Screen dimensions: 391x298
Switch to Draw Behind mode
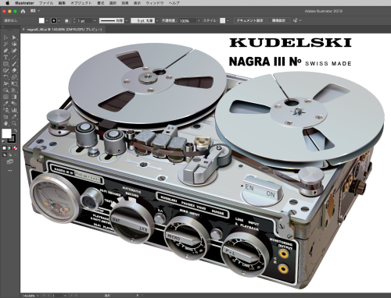point(10,154)
